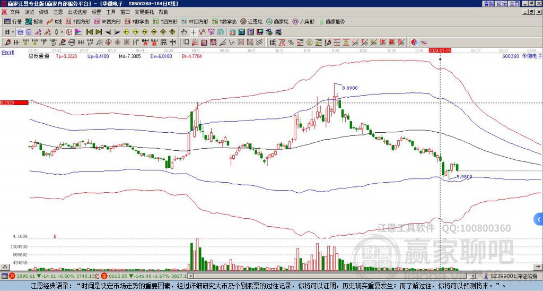Expand the 日 period dropdown
543x291 pixels.
point(13,32)
